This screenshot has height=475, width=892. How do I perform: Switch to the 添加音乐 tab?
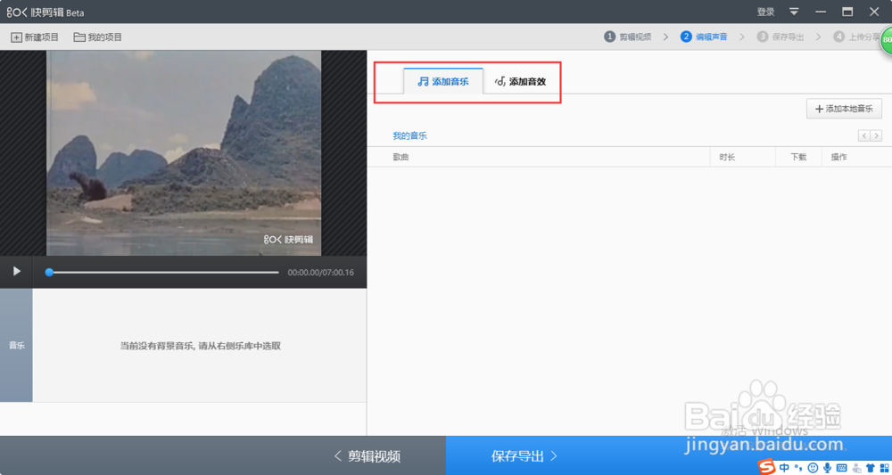[x=443, y=81]
